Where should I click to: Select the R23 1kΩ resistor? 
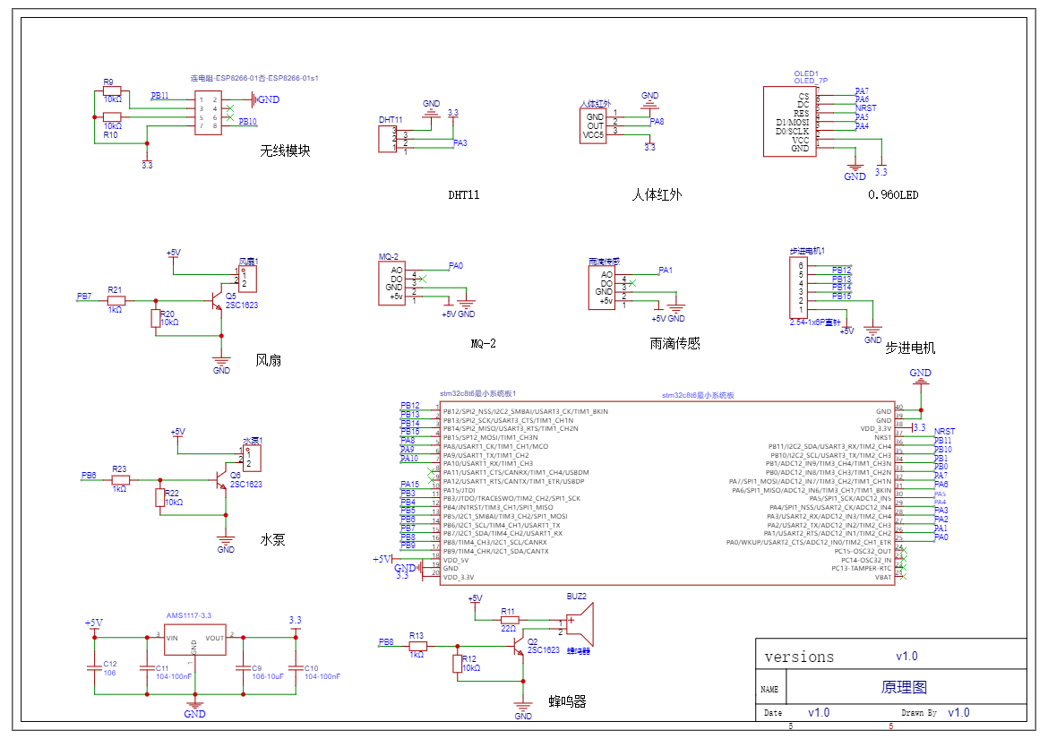tap(120, 480)
